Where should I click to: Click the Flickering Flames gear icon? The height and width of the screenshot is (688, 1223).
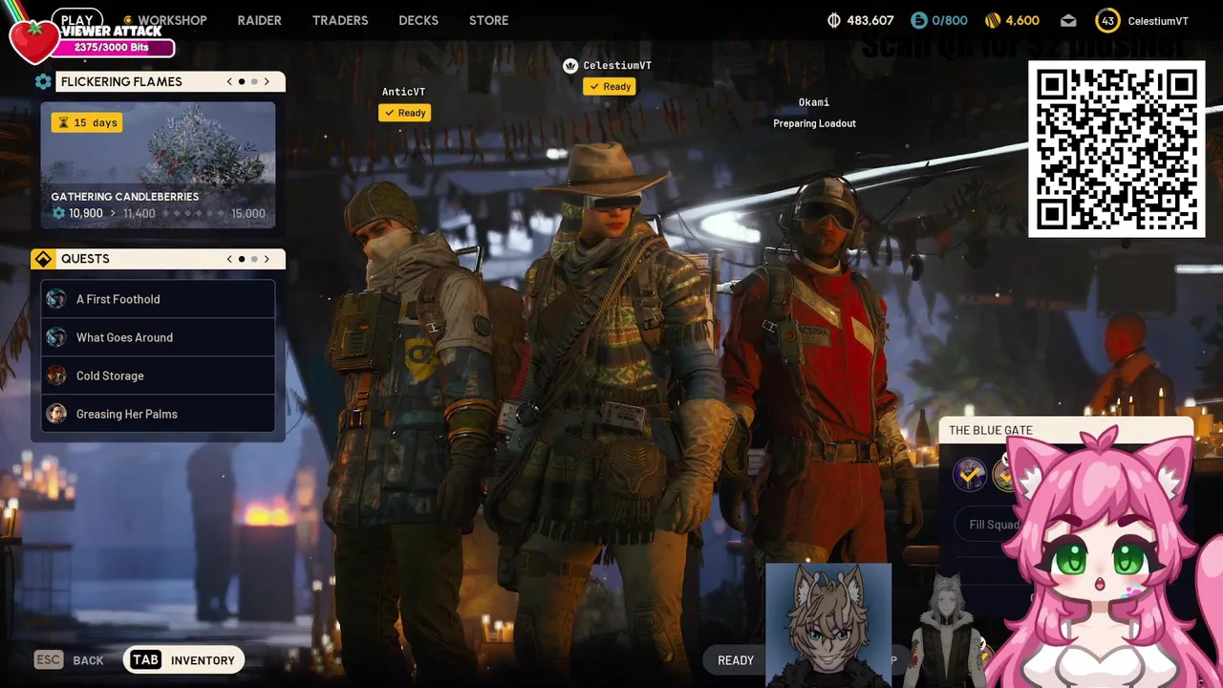(x=43, y=81)
